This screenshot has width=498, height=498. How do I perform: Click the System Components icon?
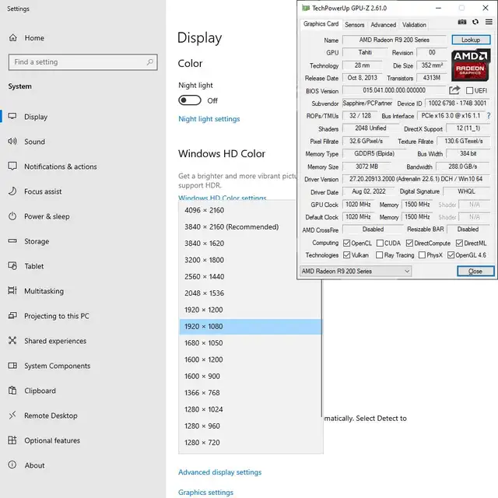12,366
